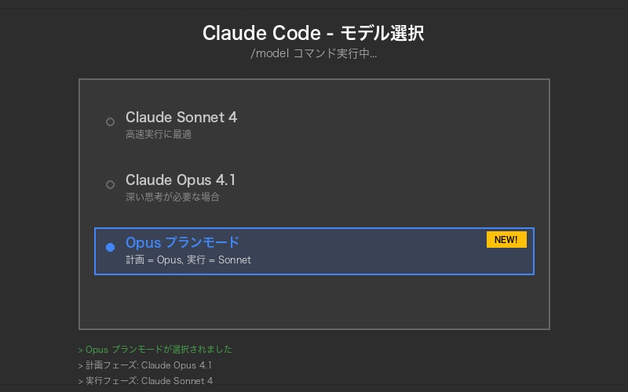Click the 計画 = Opus, 実行 = Sonnet description
628x392 pixels.
point(188,260)
